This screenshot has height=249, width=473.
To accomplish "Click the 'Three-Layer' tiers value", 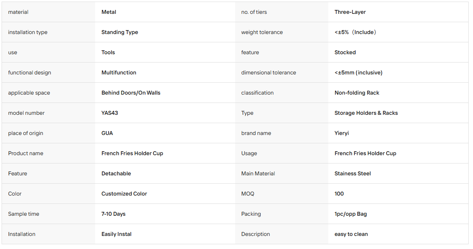I will 350,12.
